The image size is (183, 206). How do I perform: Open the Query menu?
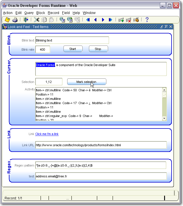point(29,13)
